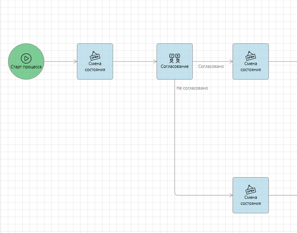Select outgoing line from bottom Смена состояния block
Screen dimensions: 297x233
pos(282,195)
